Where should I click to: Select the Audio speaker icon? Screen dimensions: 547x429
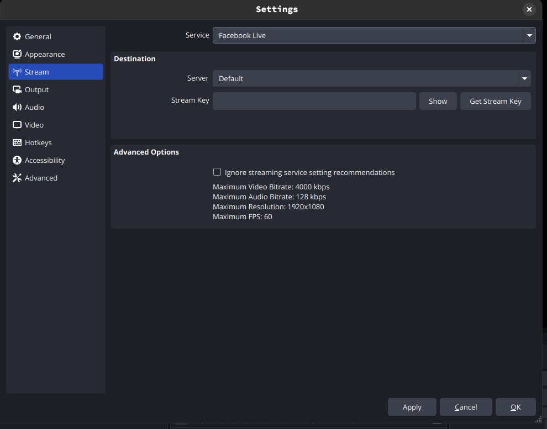[17, 107]
